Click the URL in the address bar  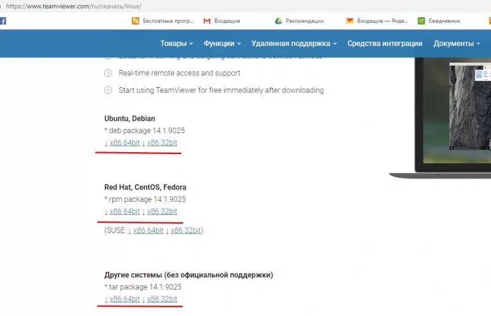tap(74, 6)
